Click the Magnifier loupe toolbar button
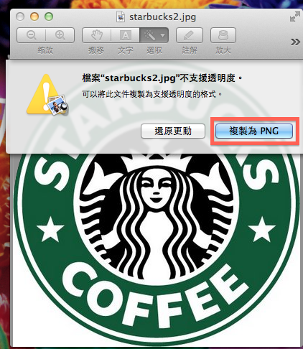Image resolution: width=303 pixels, height=349 pixels. pyautogui.click(x=223, y=35)
